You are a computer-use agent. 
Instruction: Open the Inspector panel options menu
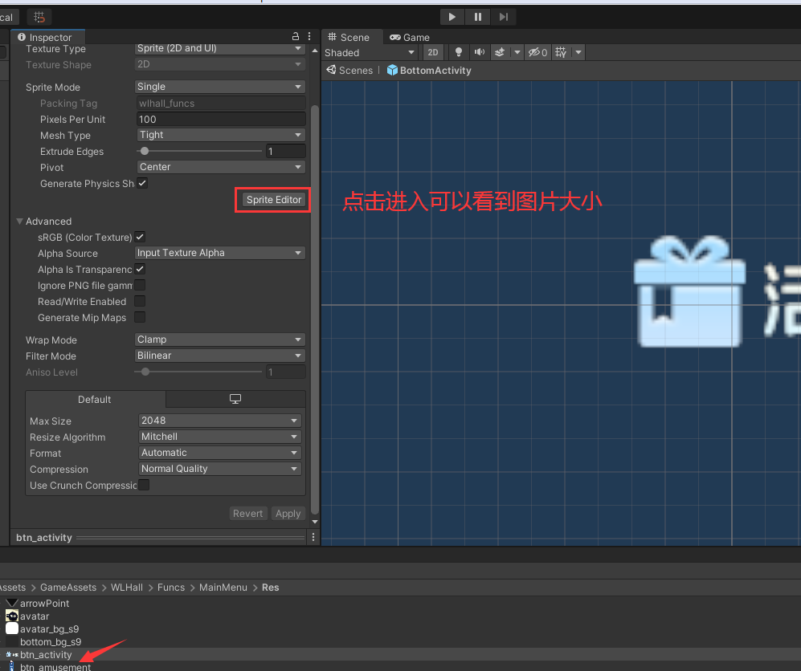(x=309, y=37)
